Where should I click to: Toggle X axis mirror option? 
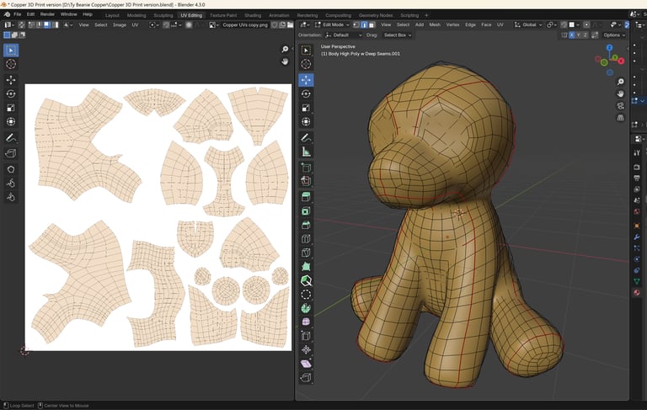pyautogui.click(x=570, y=35)
